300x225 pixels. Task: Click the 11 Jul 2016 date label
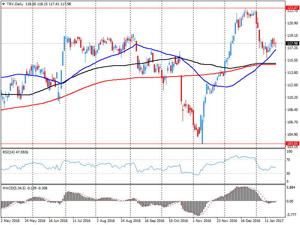tap(81, 221)
